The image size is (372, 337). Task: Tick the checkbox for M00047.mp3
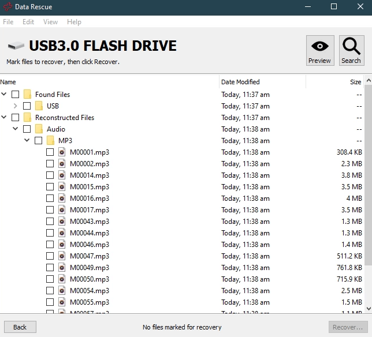50,256
